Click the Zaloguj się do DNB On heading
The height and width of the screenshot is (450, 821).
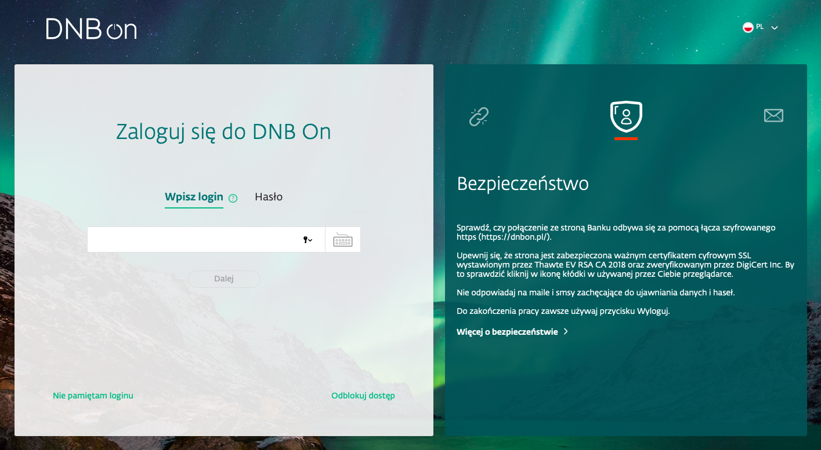point(223,131)
